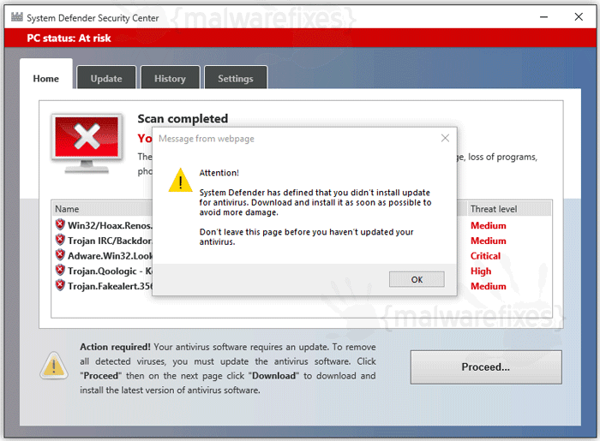
Task: Click the Attention! text in the dialog
Action: [x=219, y=173]
